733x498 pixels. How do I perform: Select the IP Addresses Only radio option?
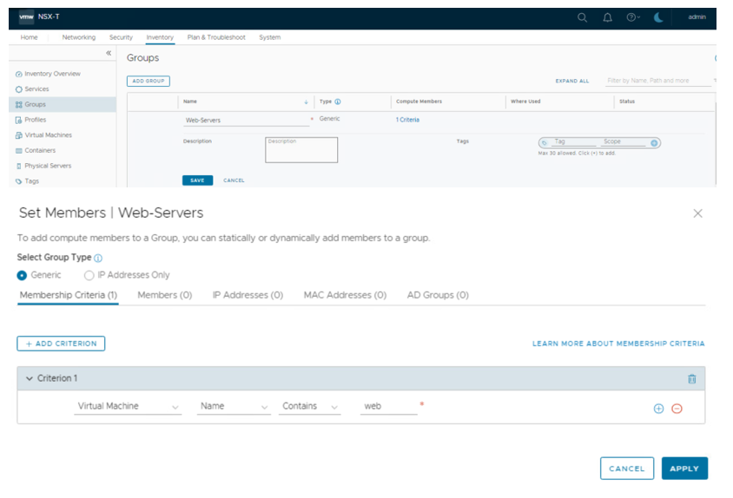coord(89,275)
